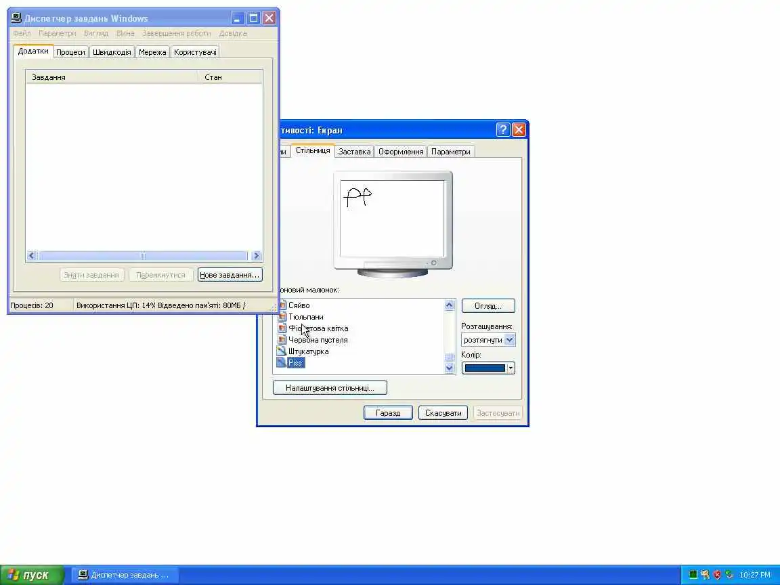
Task: Click Використання ЦП: 14% status text
Action: click(116, 305)
